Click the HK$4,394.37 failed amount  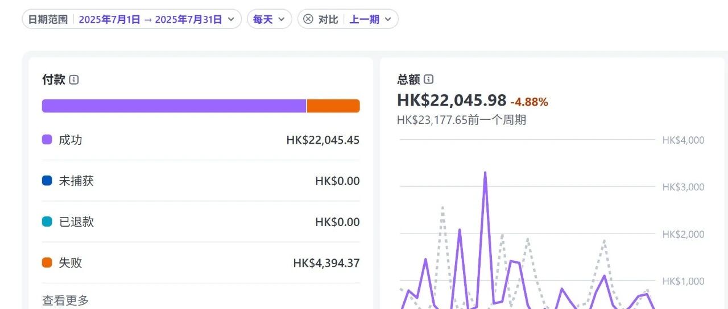point(326,263)
